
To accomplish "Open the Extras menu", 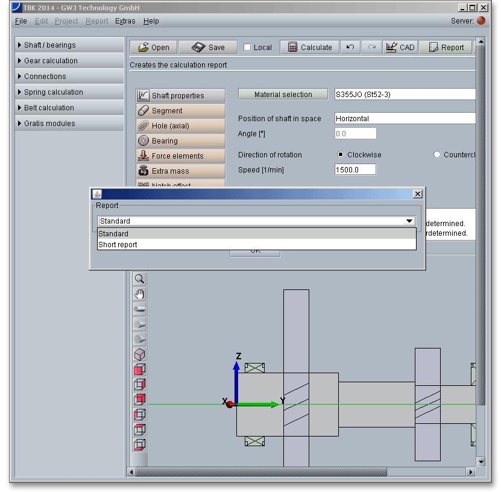I will click(125, 21).
